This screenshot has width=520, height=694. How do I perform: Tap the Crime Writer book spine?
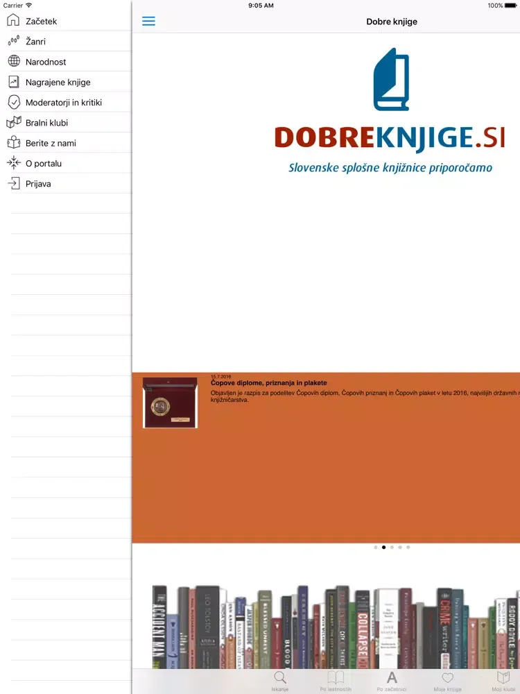coord(444,628)
